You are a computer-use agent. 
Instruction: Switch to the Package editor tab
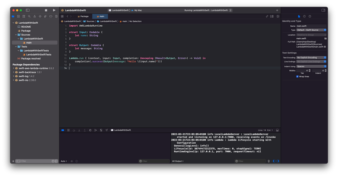point(83,16)
